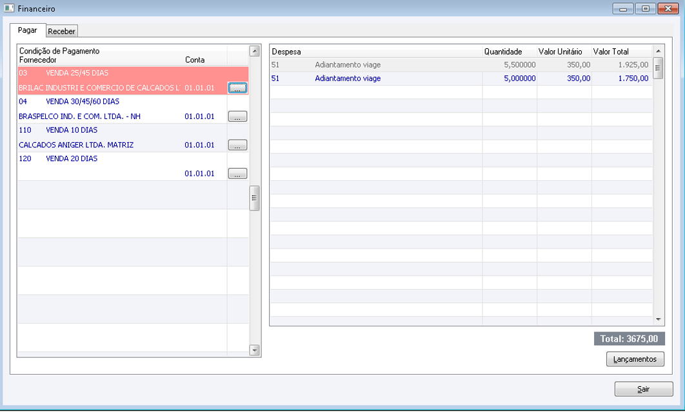Click left list scrollbar down arrow

pyautogui.click(x=254, y=350)
